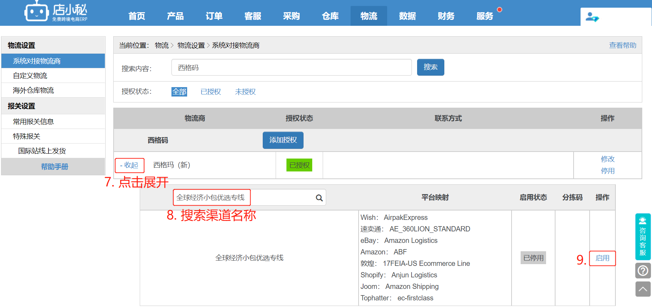The width and height of the screenshot is (652, 307).
Task: Click the green 已授权 badge
Action: point(299,165)
